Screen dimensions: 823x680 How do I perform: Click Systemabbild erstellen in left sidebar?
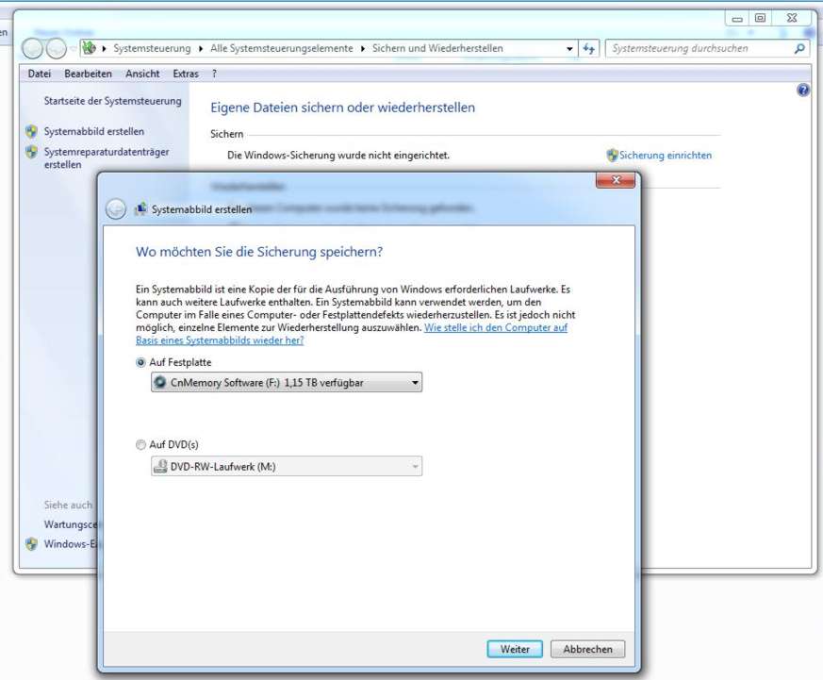[x=94, y=131]
